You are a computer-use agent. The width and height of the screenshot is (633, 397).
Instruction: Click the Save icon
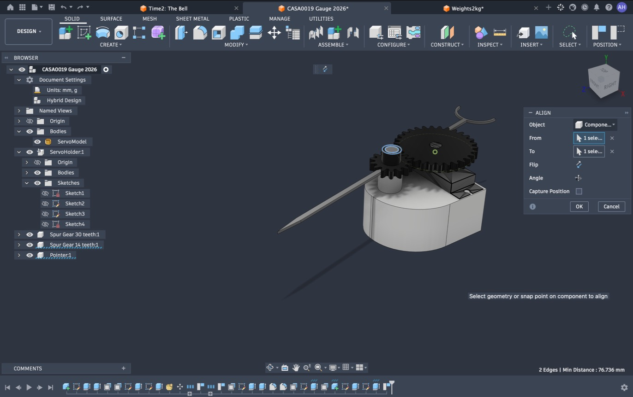(51, 7)
